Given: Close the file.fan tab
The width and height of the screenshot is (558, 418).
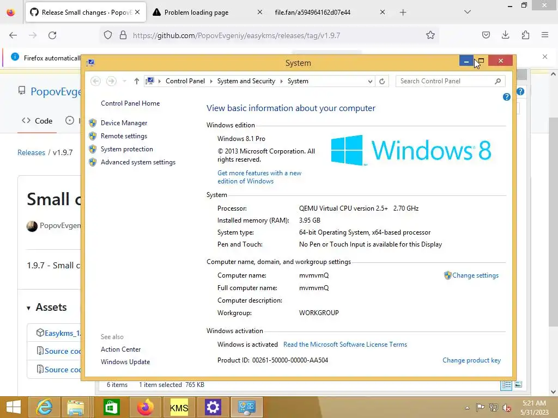Looking at the screenshot, I should (382, 13).
